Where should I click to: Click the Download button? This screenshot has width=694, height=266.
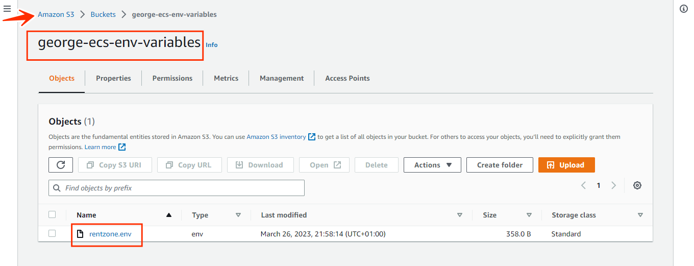[260, 165]
